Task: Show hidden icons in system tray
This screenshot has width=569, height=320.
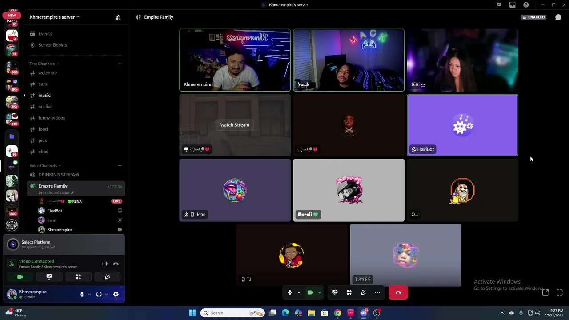Action: click(x=502, y=313)
